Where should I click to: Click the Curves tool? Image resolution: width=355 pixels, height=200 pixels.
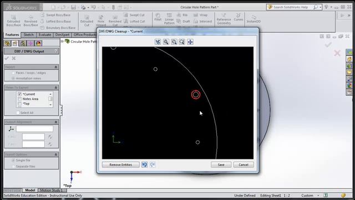point(239,17)
